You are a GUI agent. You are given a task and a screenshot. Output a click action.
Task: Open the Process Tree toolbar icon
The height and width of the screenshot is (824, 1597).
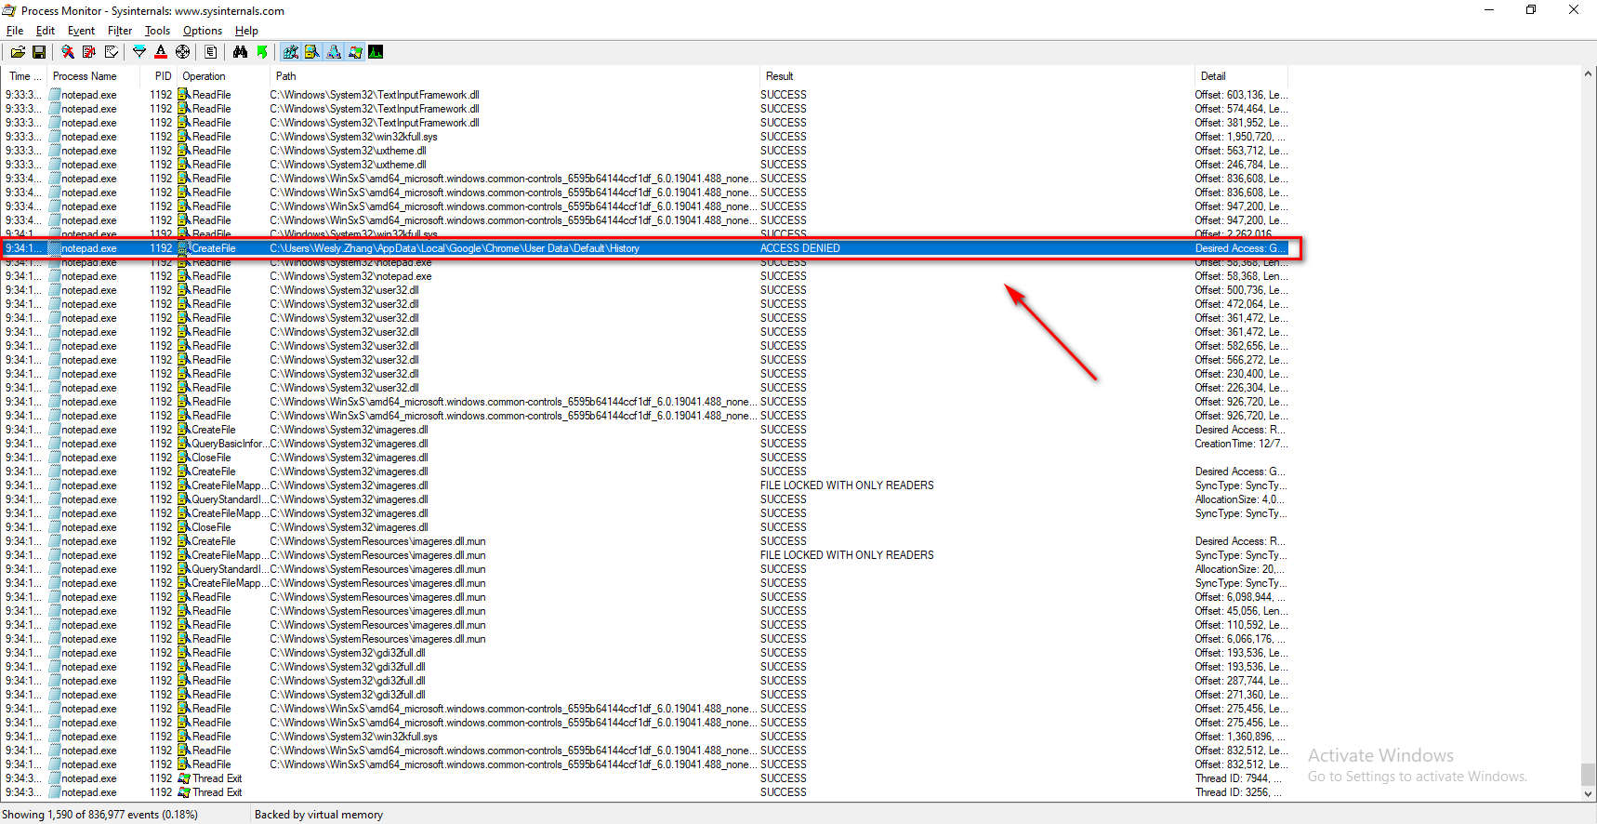click(x=211, y=52)
